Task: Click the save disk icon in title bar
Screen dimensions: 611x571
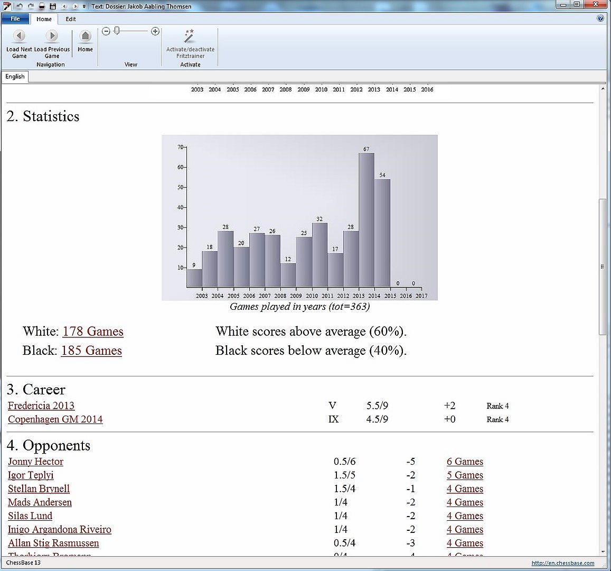Action: 53,6
